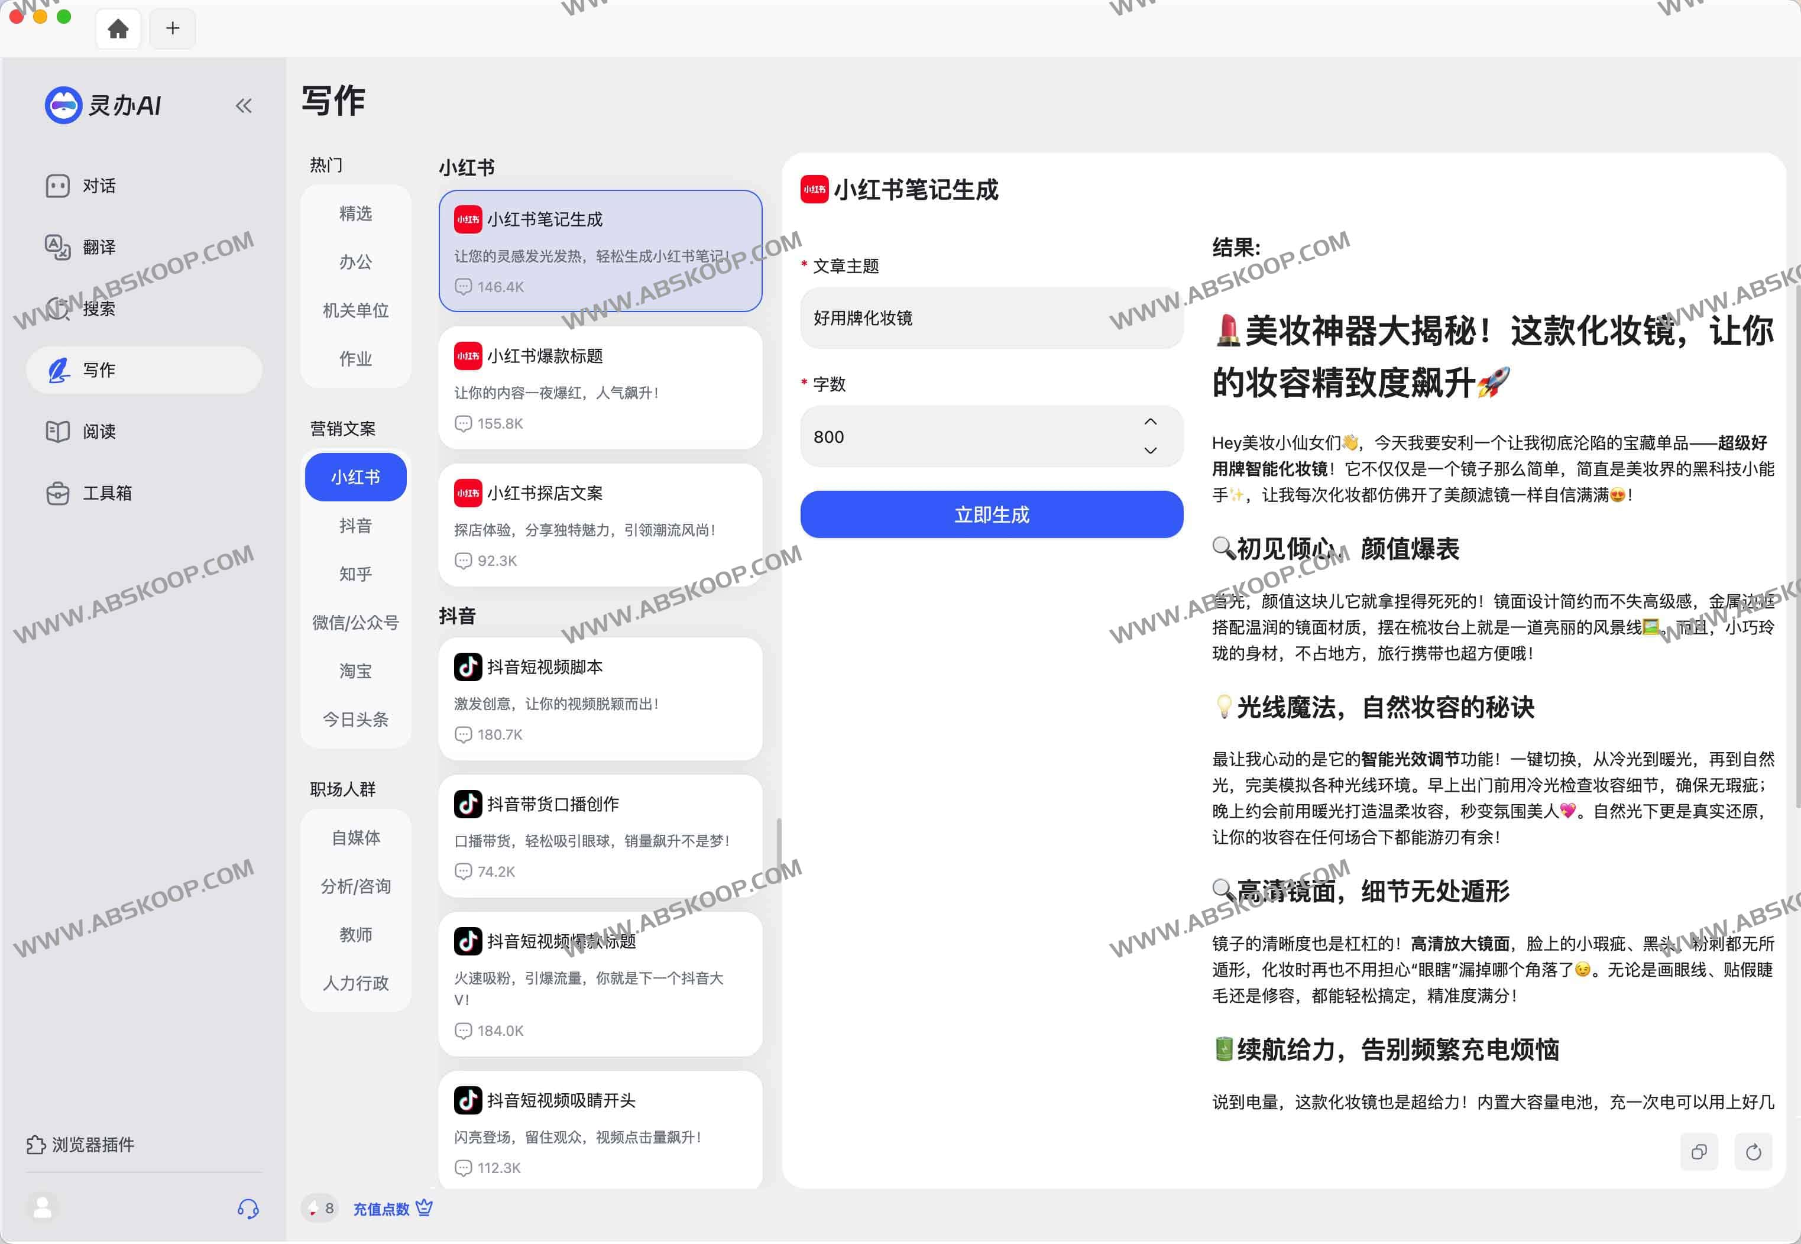The height and width of the screenshot is (1244, 1801).
Task: Collapse the sidebar using the chevron
Action: coord(243,105)
